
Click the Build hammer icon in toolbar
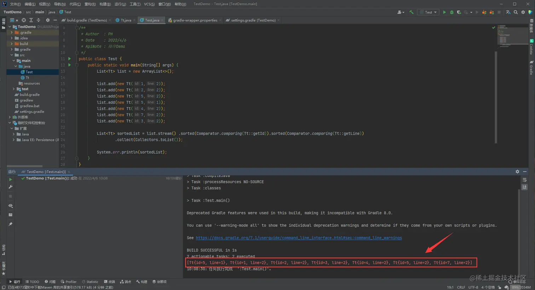(x=412, y=12)
